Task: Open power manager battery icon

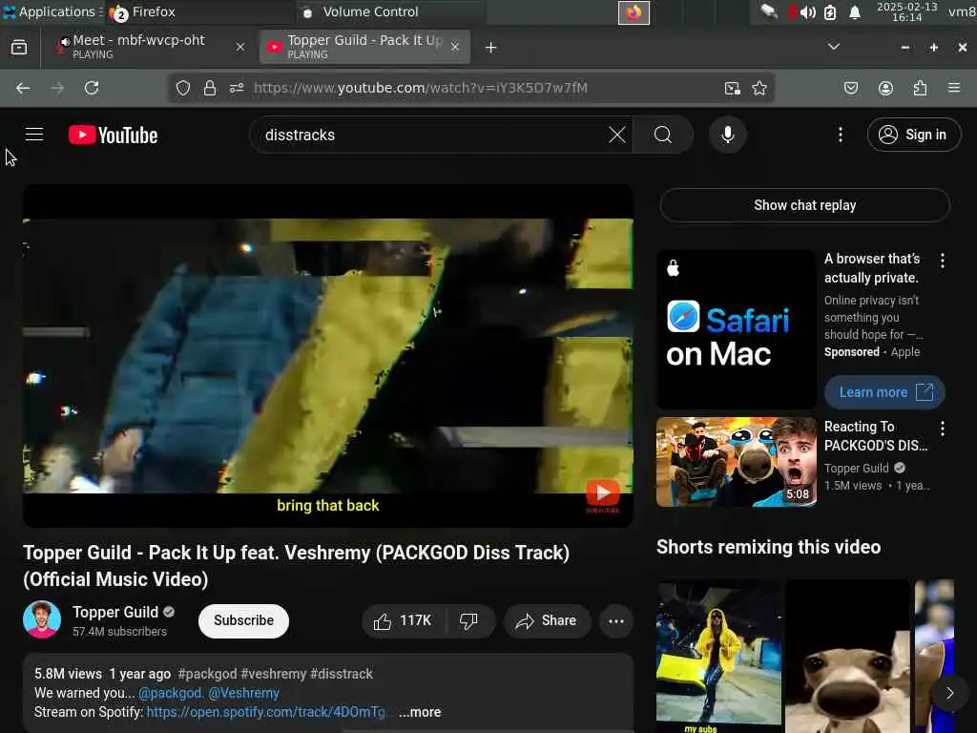Action: (x=830, y=12)
